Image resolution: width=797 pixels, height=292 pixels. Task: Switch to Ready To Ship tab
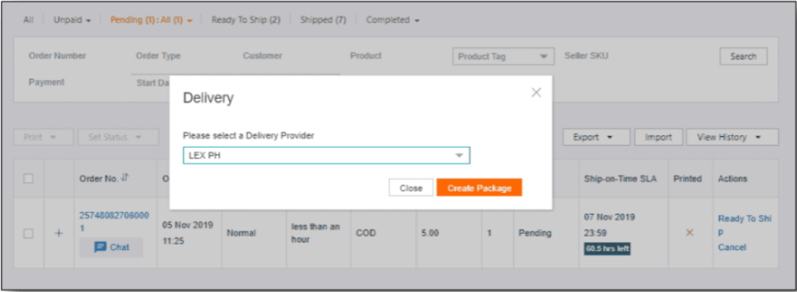[x=246, y=20]
